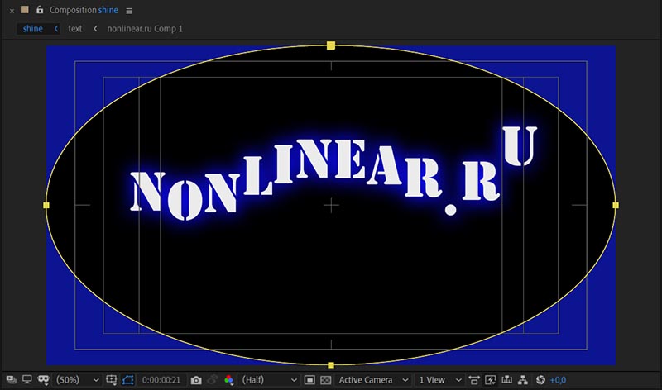Toggle the VR goggles preview icon
This screenshot has height=390, width=662.
point(43,380)
